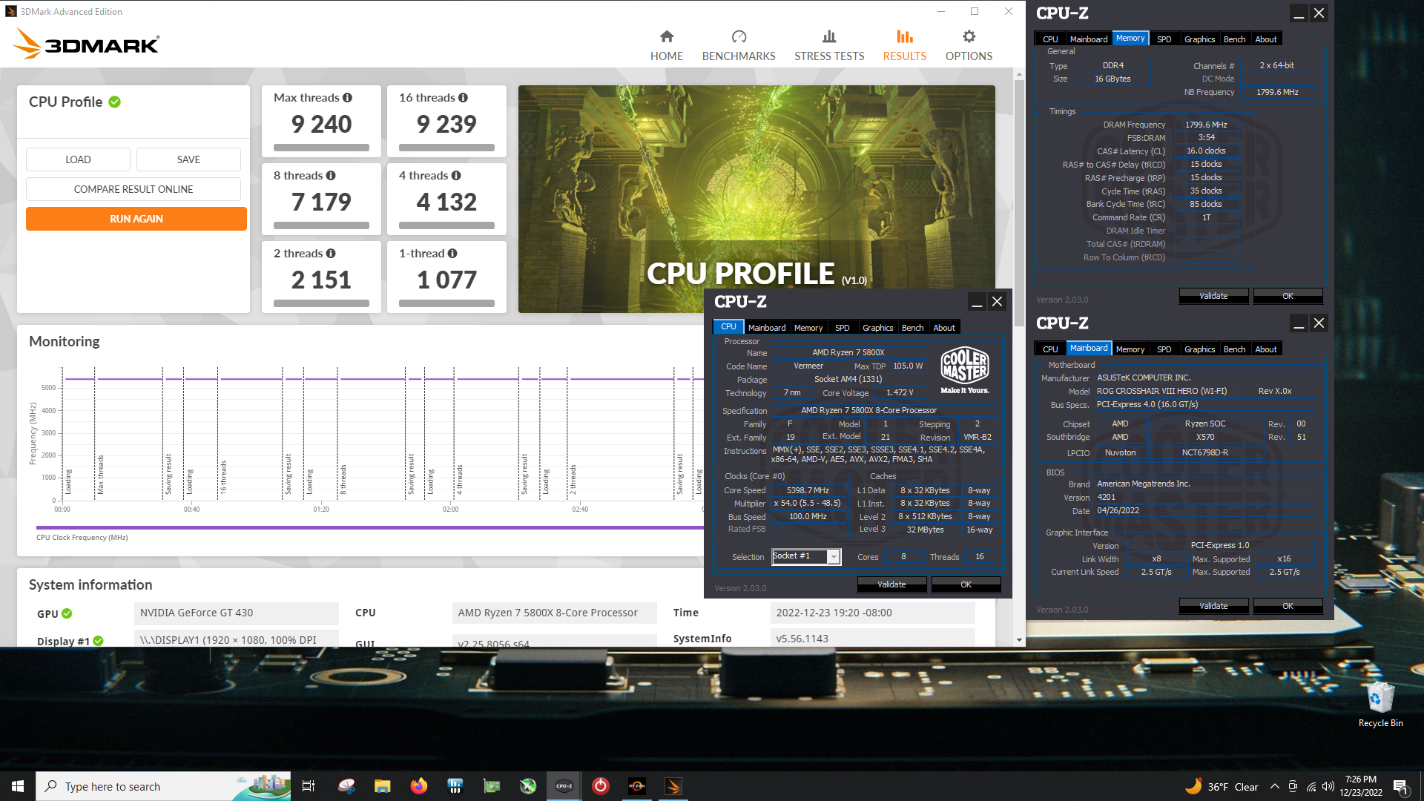Viewport: 1424px width, 801px height.
Task: Open the SPD tab in the top-right CPU-Z window
Action: (x=1164, y=39)
